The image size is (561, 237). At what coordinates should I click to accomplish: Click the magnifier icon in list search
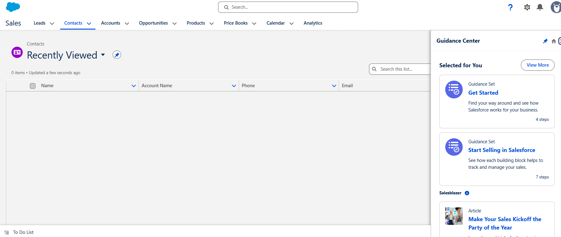pyautogui.click(x=374, y=69)
